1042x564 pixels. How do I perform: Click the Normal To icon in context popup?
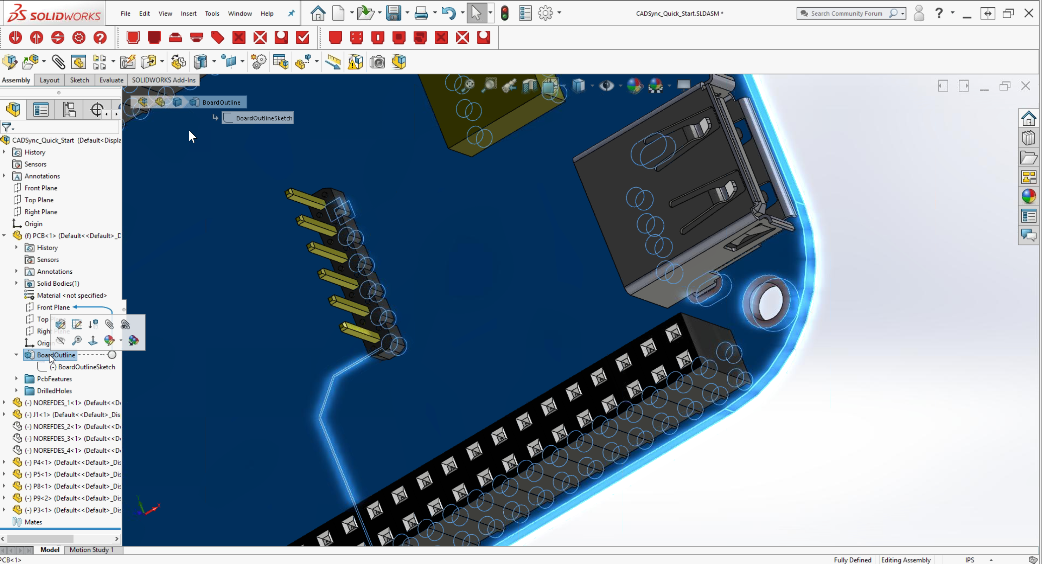tap(93, 341)
